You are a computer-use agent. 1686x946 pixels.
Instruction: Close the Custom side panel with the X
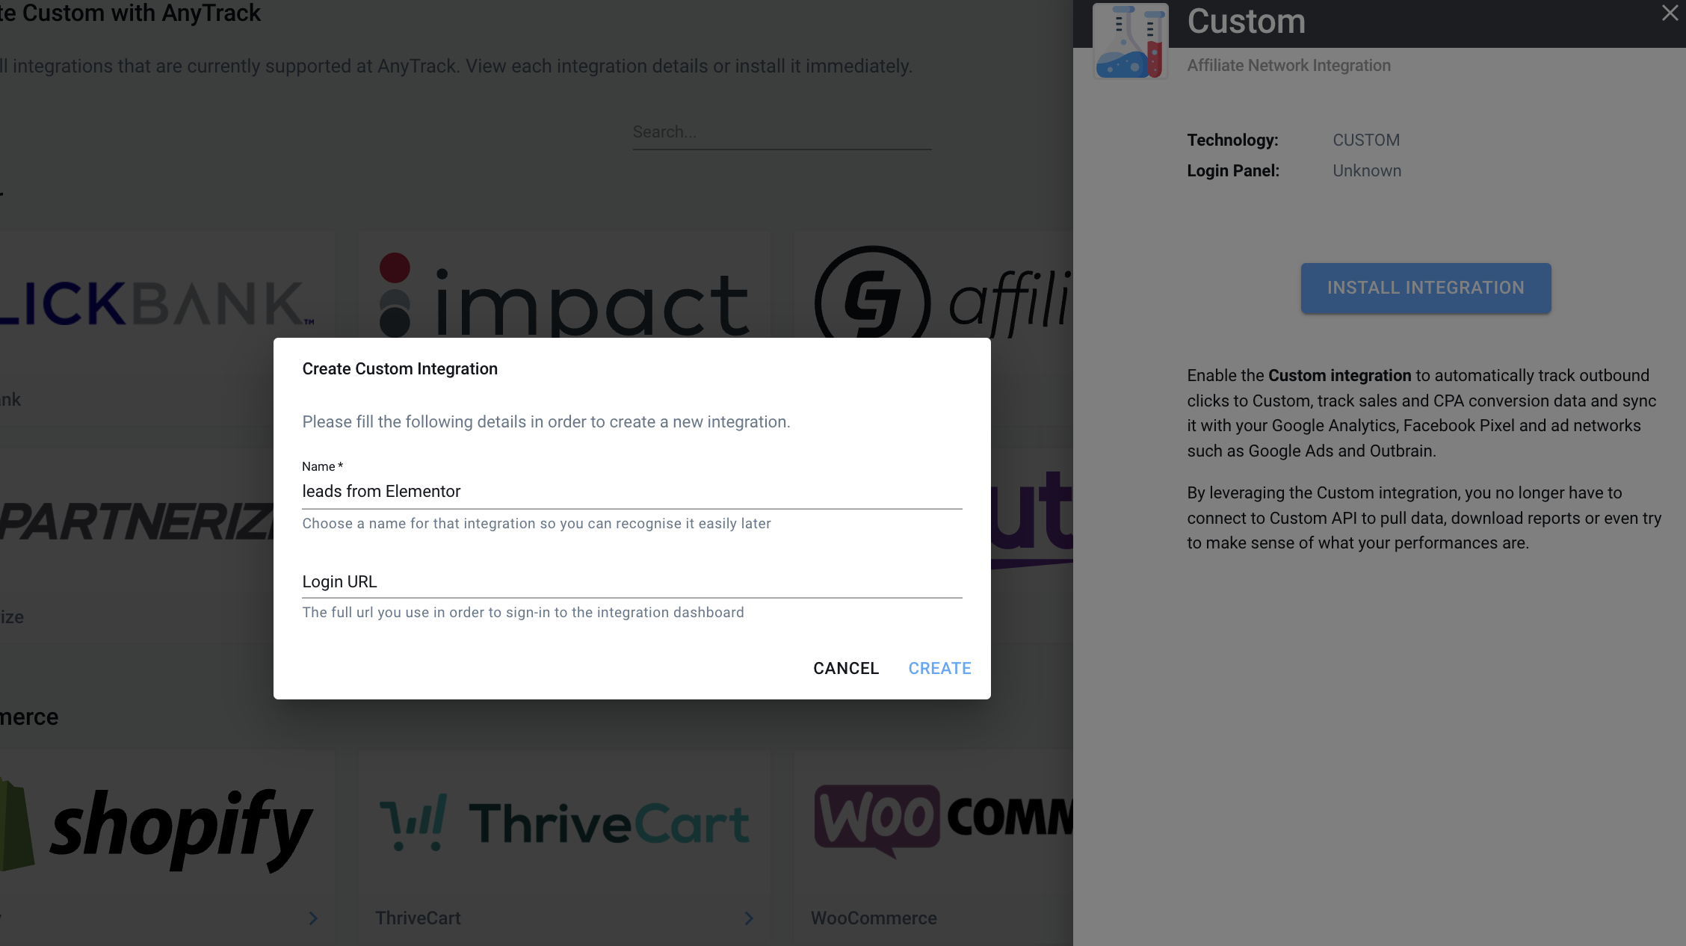pyautogui.click(x=1670, y=13)
